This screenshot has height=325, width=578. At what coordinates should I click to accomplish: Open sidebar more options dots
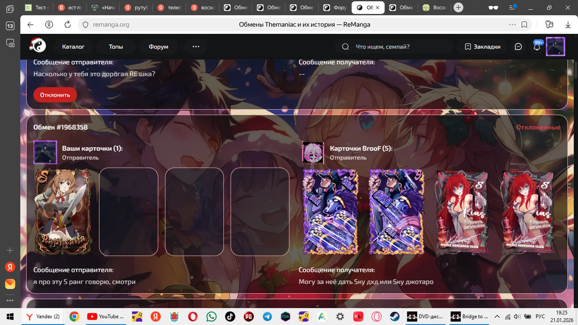10,301
